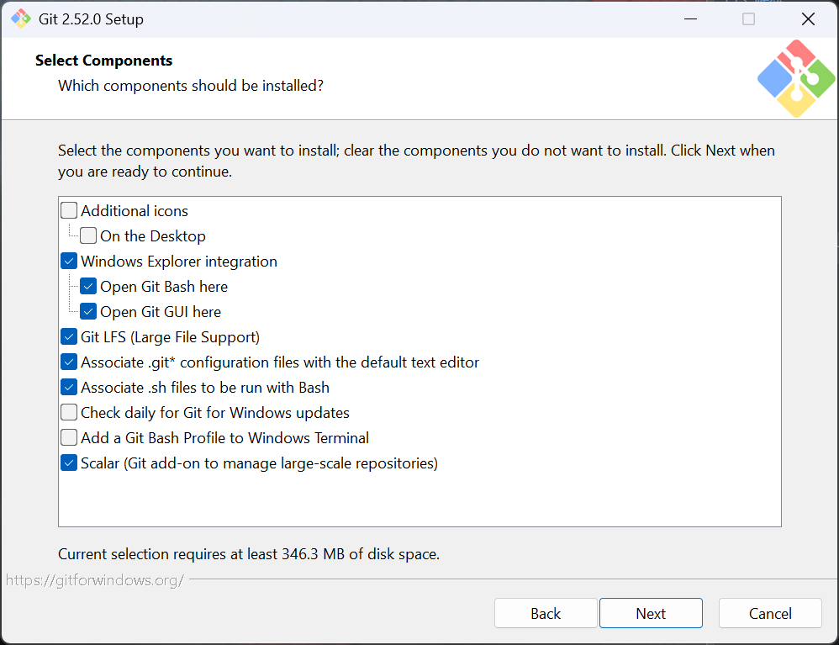The height and width of the screenshot is (645, 839).
Task: Click the Next button
Action: pyautogui.click(x=651, y=614)
